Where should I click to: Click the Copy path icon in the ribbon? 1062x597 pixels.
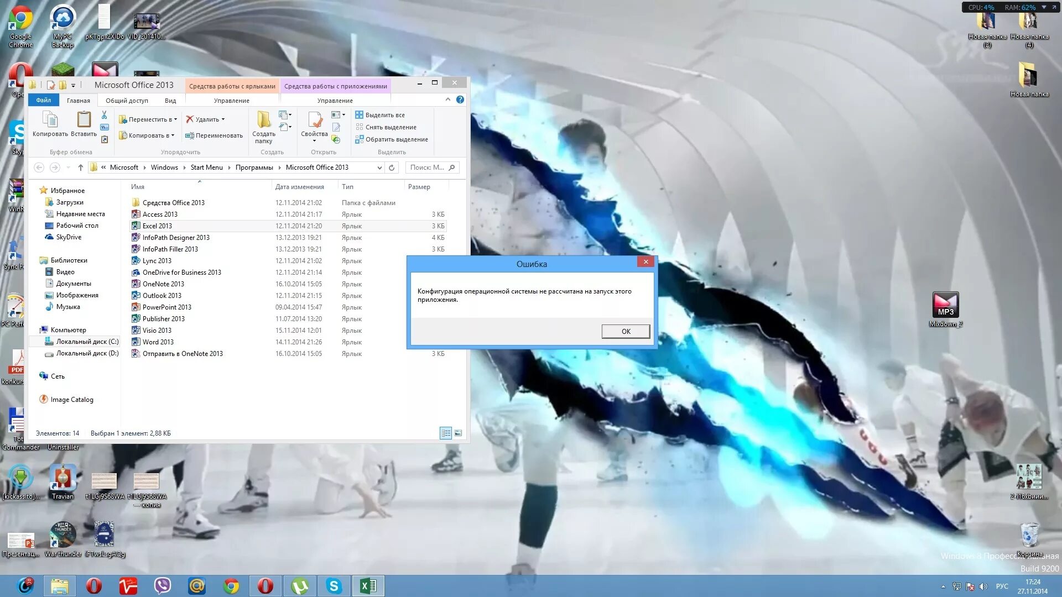104,127
